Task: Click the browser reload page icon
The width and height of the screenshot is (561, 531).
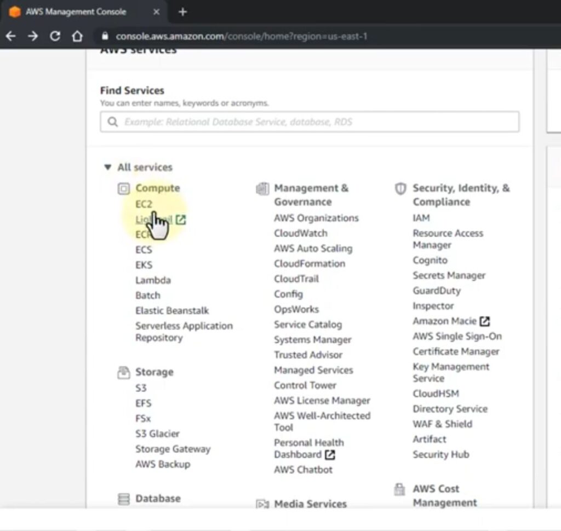Action: 55,36
